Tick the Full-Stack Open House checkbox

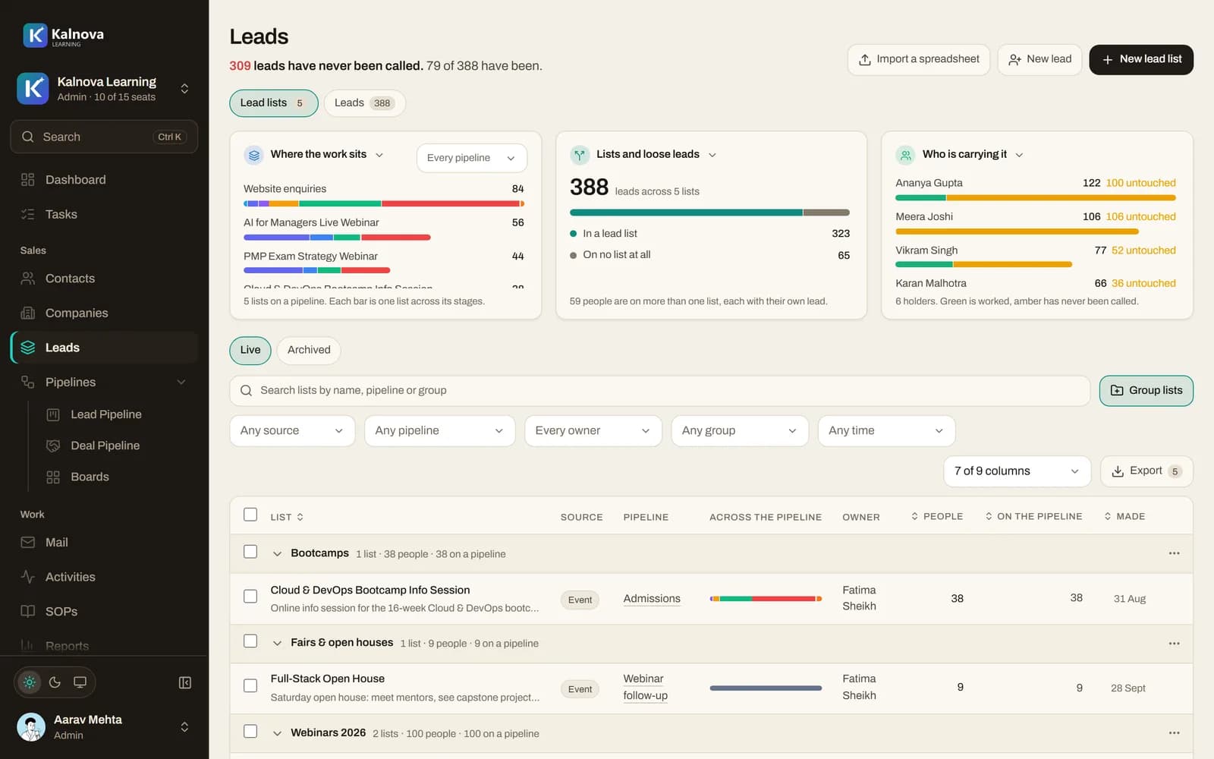[250, 685]
